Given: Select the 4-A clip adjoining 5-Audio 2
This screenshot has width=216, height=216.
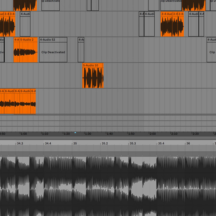Looking at the screenshot, I should click(17, 50).
